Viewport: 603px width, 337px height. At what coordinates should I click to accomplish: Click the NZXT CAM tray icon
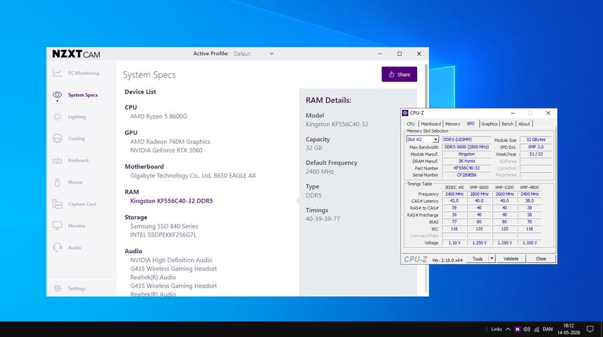[x=517, y=329]
